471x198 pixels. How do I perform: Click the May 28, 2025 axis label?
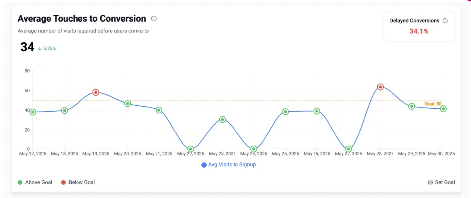click(x=380, y=154)
